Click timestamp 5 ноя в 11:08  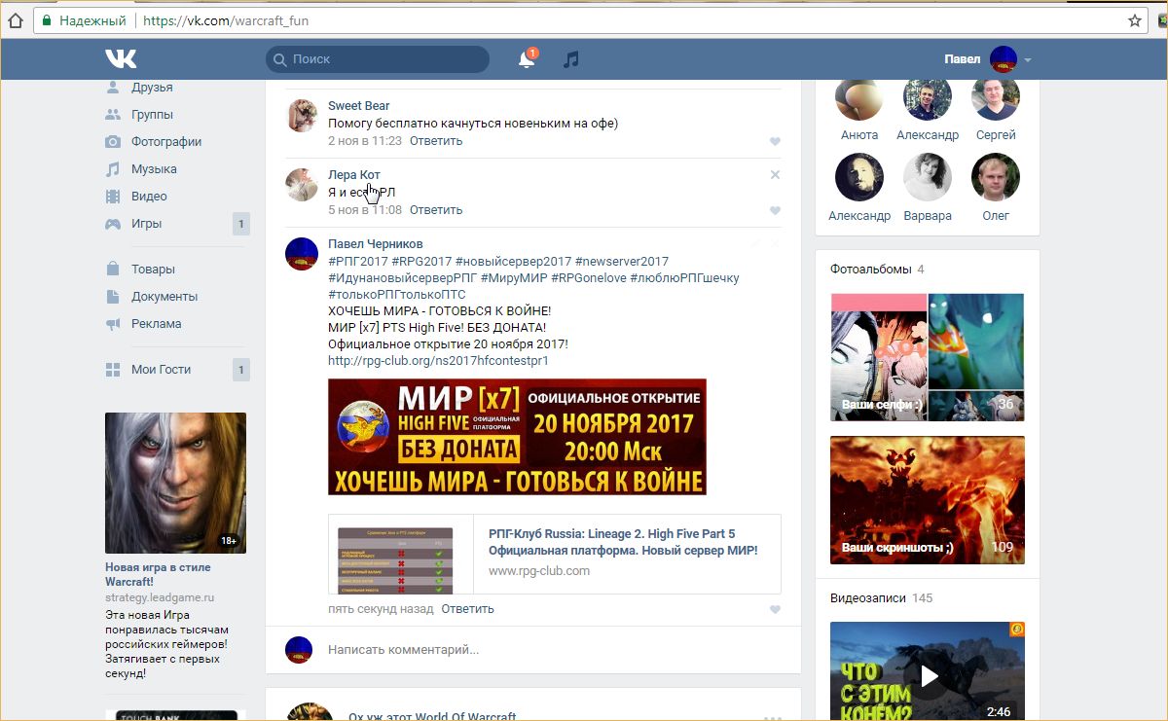coord(365,209)
